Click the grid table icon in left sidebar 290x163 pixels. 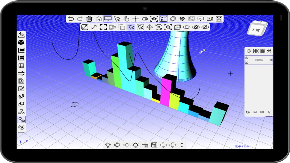point(21,66)
